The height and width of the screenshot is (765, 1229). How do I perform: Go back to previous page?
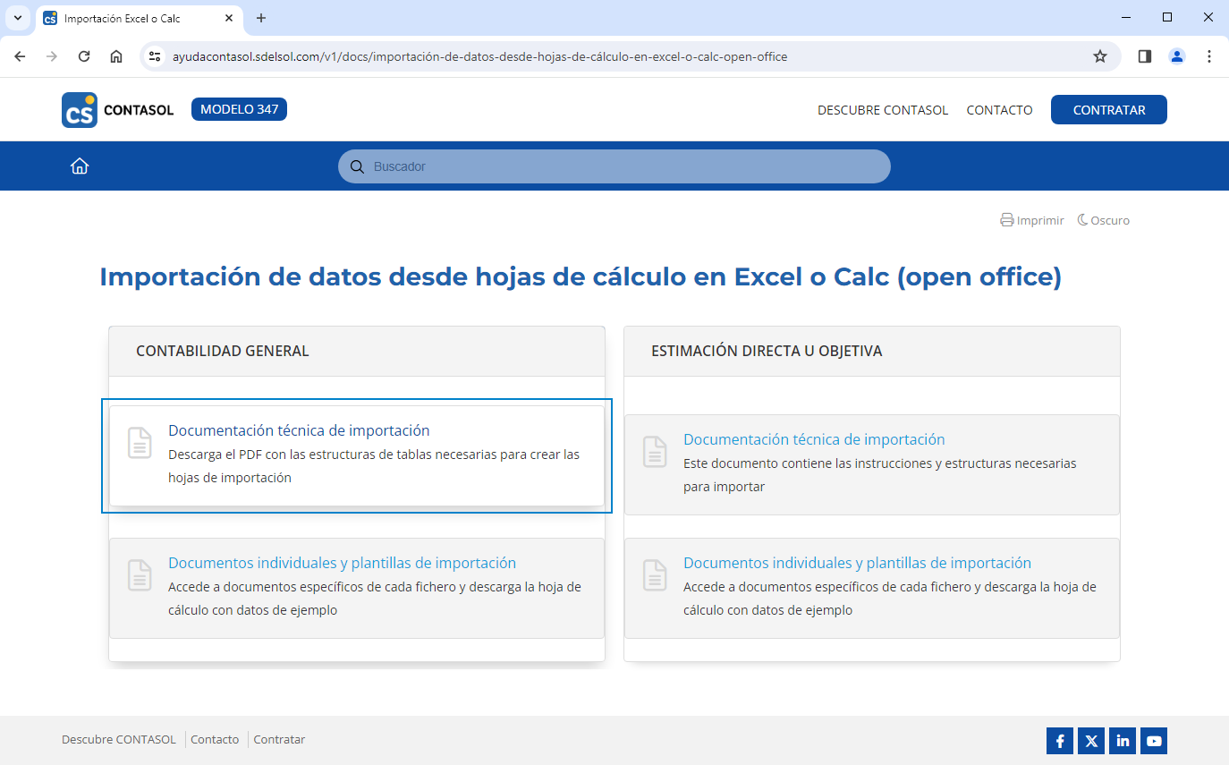tap(20, 56)
